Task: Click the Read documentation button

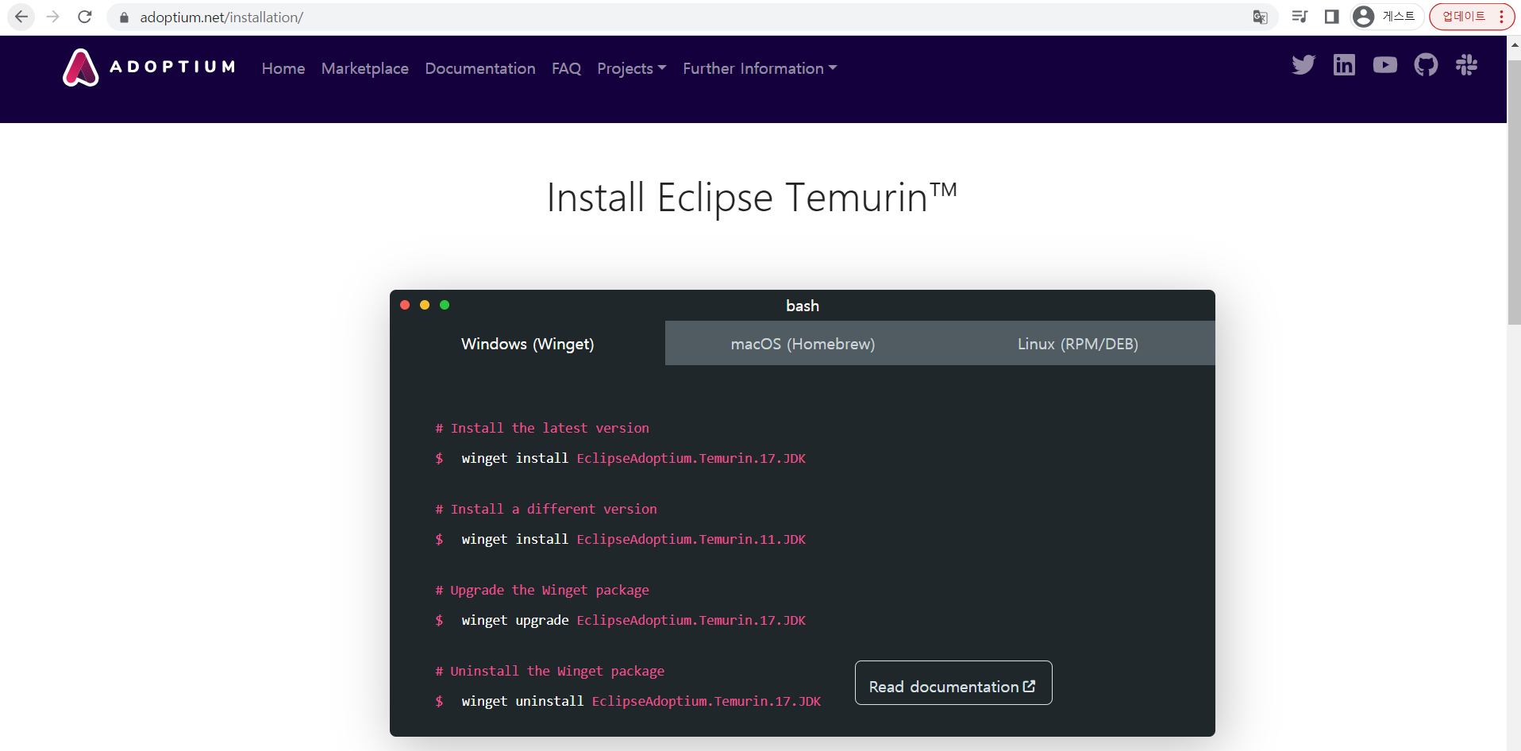Action: click(953, 683)
